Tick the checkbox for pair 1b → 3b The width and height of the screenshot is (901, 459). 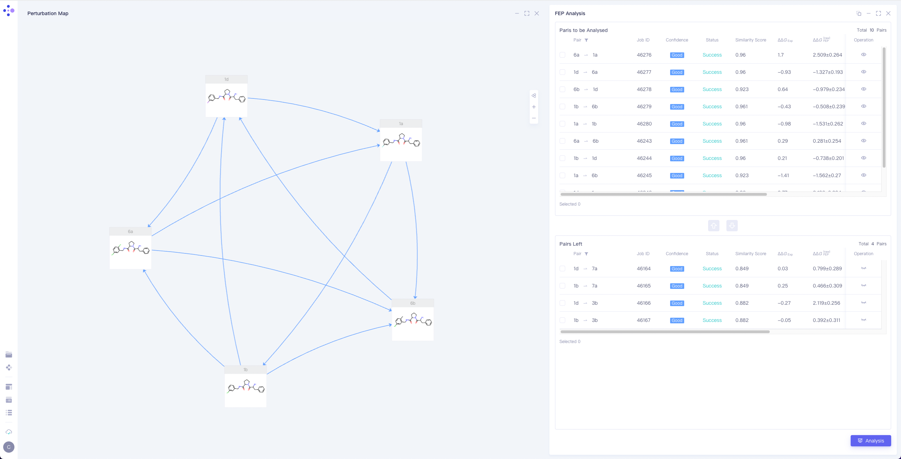pyautogui.click(x=562, y=320)
